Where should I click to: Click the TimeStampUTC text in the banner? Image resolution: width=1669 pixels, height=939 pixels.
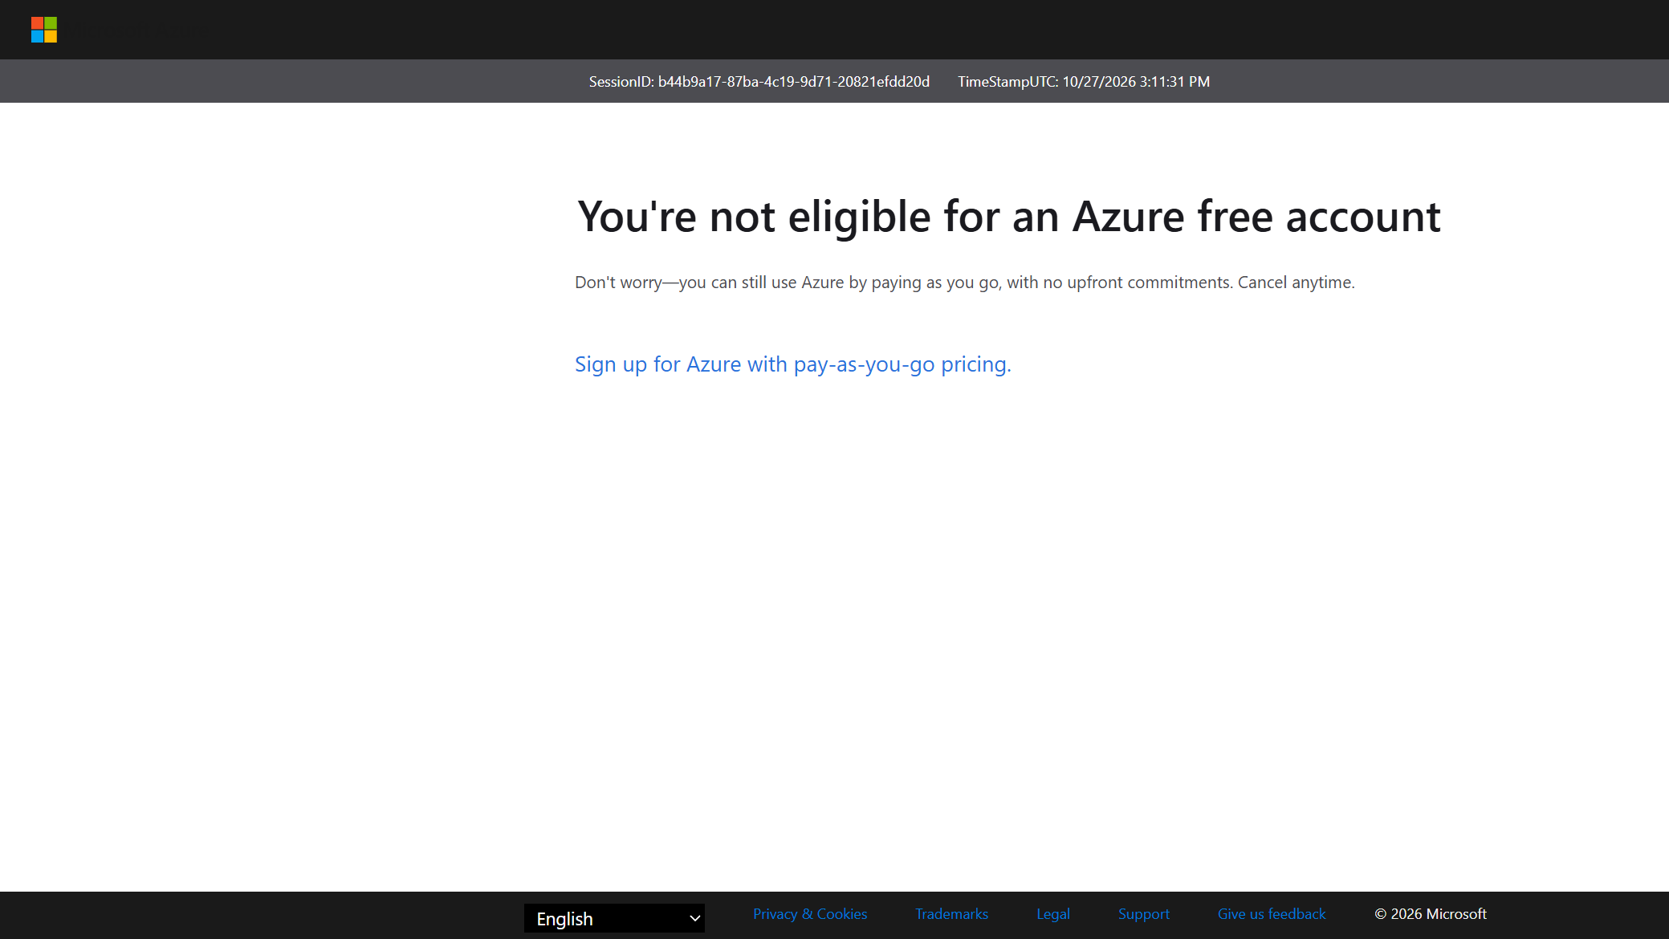tap(1084, 82)
